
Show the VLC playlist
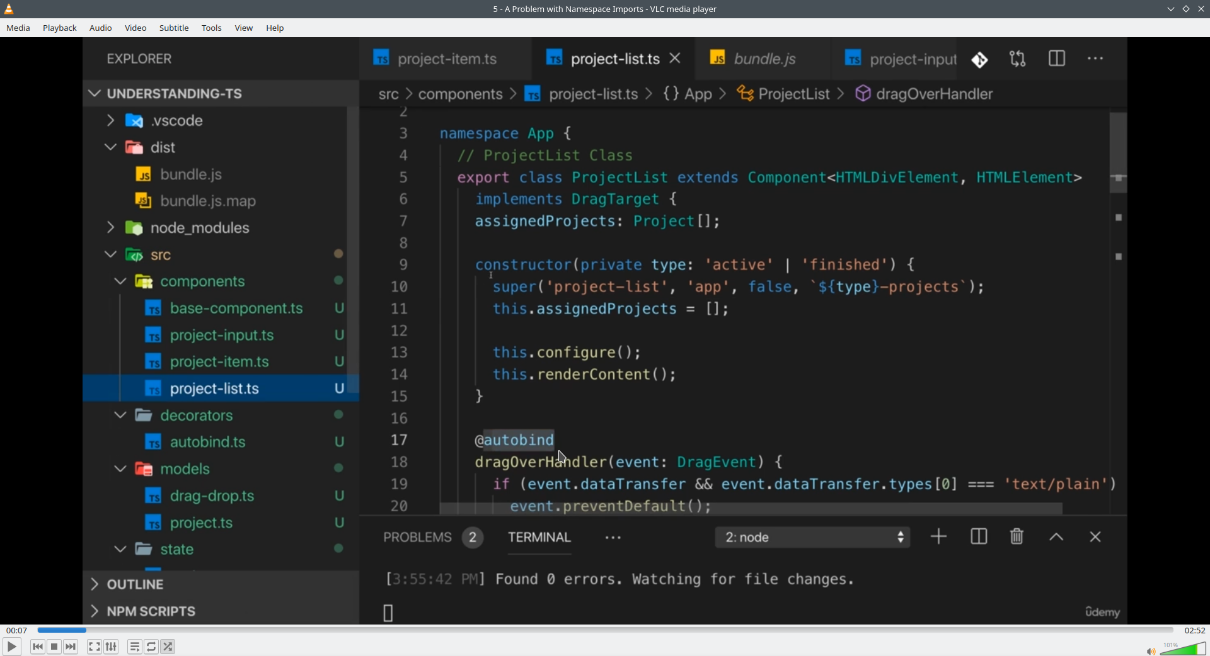pos(135,647)
